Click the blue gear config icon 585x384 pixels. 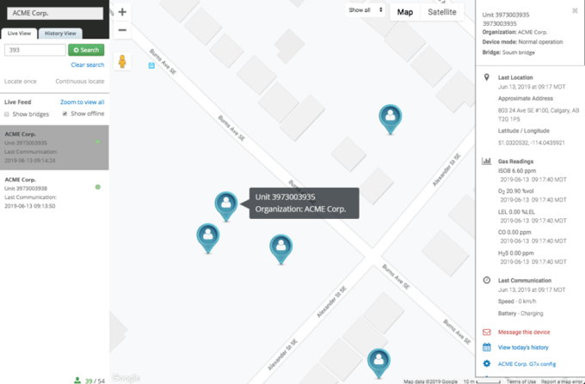pyautogui.click(x=487, y=363)
